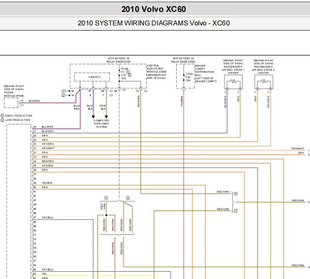The image size is (310, 279).
Task: Click 'HOT W/ FEED 15' text above CEM module
Action: click(x=119, y=59)
